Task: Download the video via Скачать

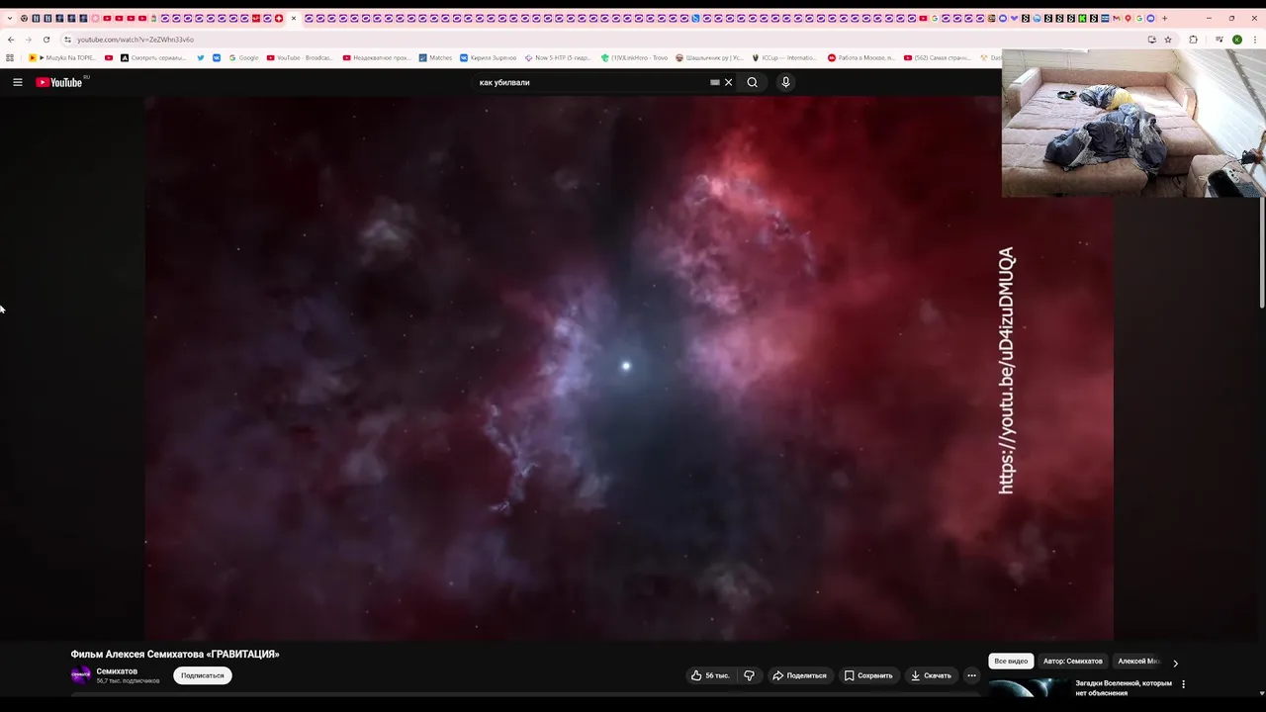Action: click(x=932, y=675)
